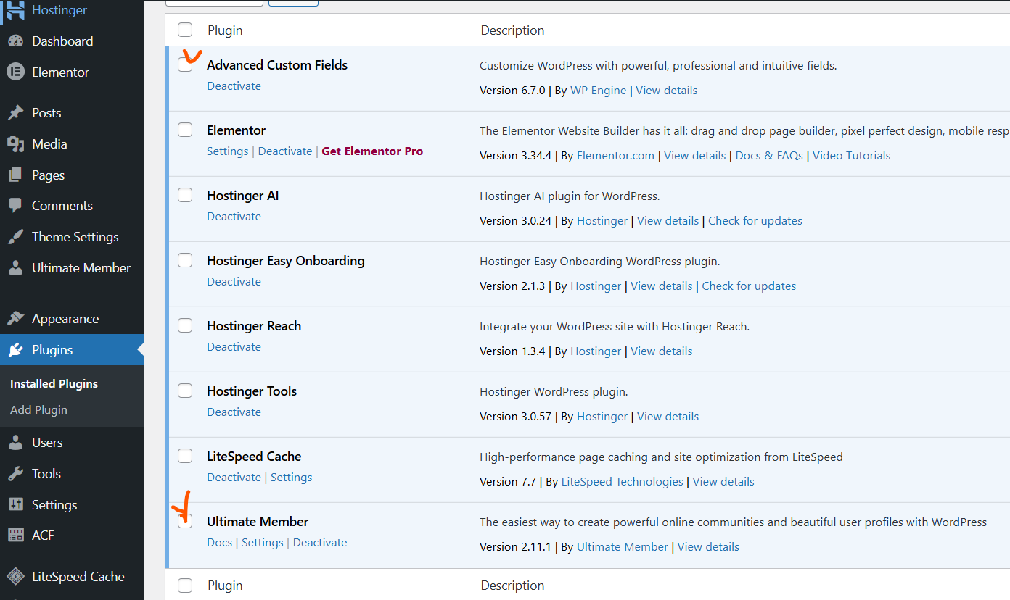Open the Add Plugin submenu item
The image size is (1010, 600).
pos(38,410)
